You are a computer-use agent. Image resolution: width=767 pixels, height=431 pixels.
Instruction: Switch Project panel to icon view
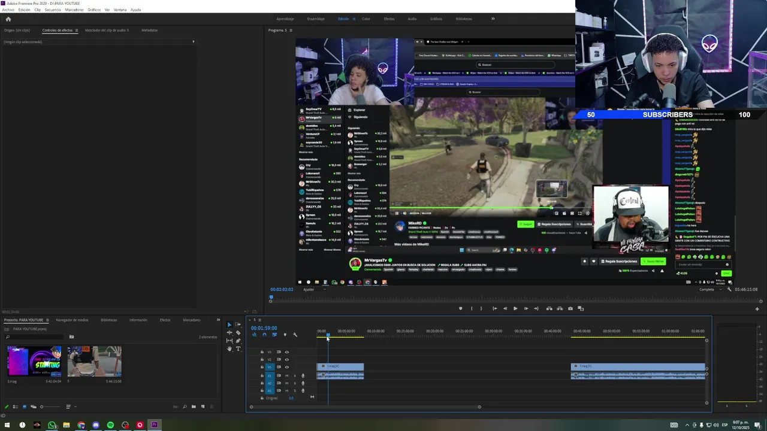tap(25, 406)
